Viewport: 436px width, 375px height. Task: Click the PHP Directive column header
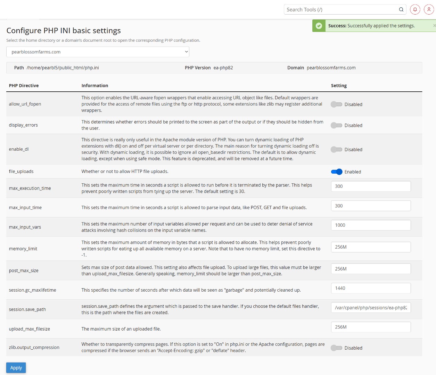click(x=24, y=86)
